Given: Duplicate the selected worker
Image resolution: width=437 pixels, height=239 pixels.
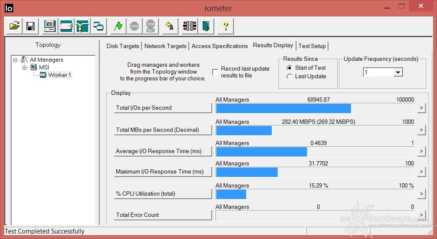Looking at the screenshot, I should [x=98, y=26].
